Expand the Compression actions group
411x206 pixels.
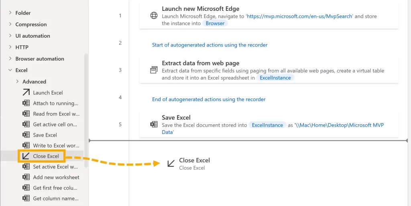[x=10, y=24]
